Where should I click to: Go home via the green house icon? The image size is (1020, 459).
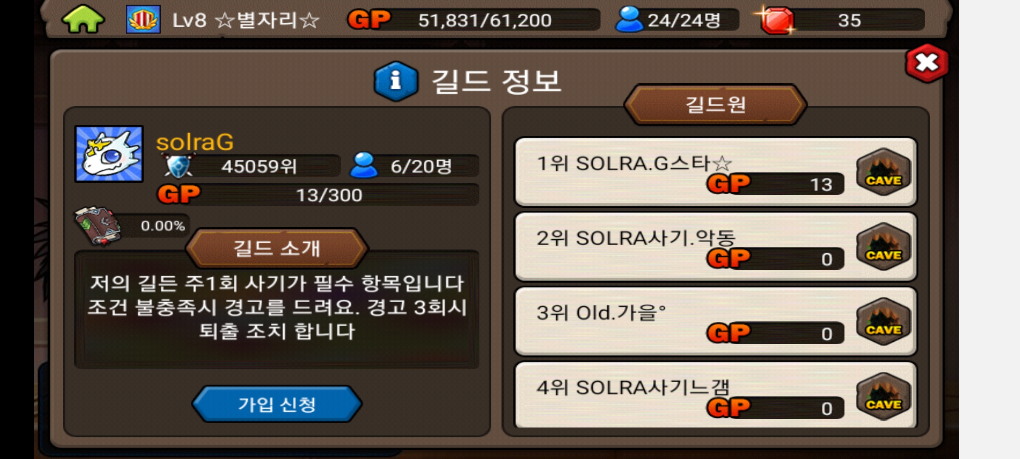pyautogui.click(x=83, y=19)
